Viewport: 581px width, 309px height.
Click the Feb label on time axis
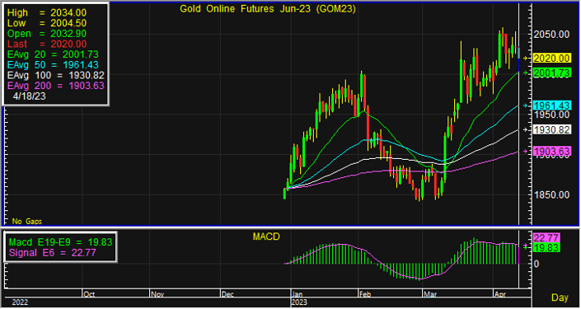364,294
